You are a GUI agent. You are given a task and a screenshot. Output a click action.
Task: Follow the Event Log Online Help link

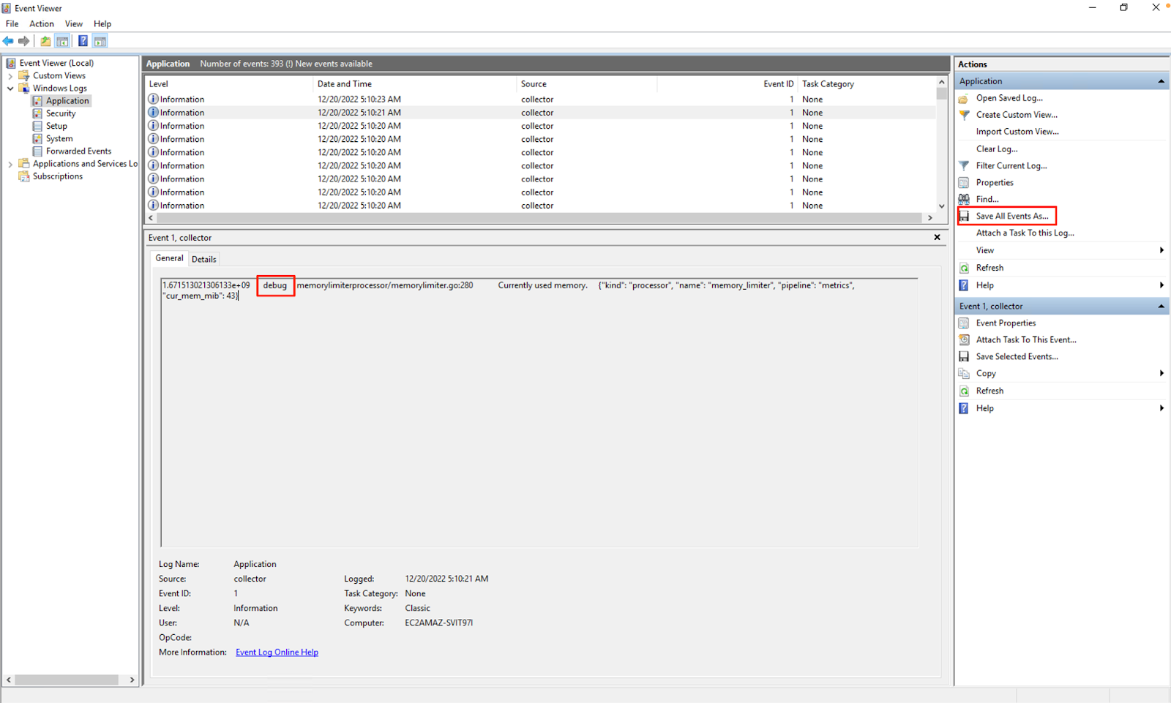tap(277, 652)
